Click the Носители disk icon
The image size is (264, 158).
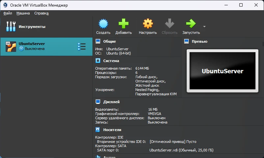98,130
